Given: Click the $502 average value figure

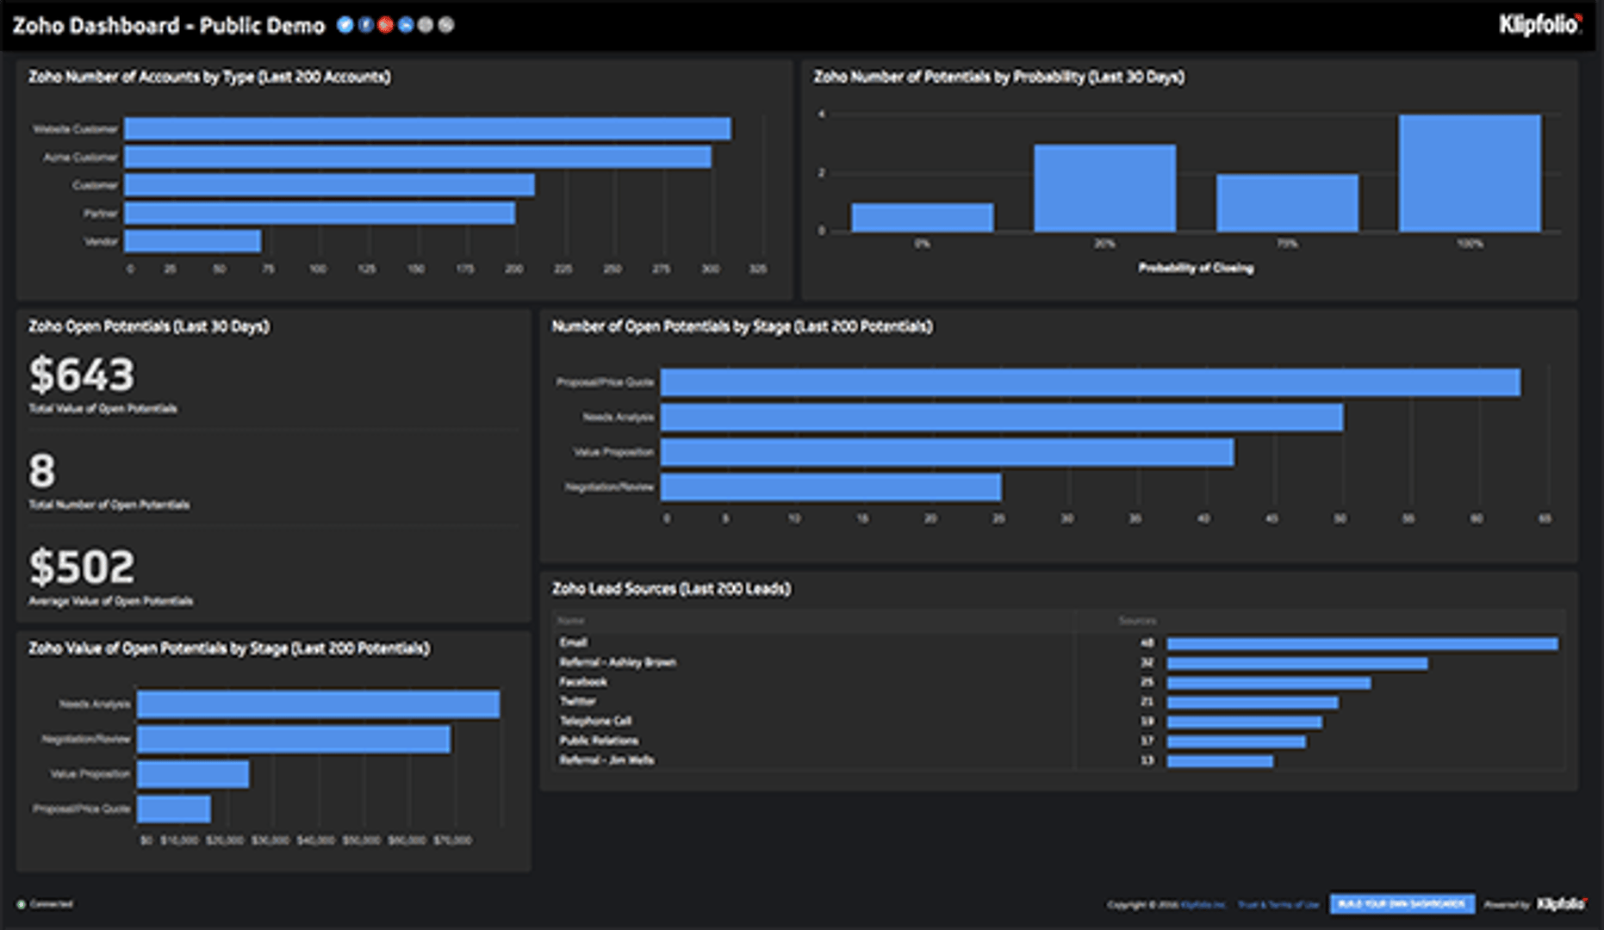Looking at the screenshot, I should coord(82,567).
